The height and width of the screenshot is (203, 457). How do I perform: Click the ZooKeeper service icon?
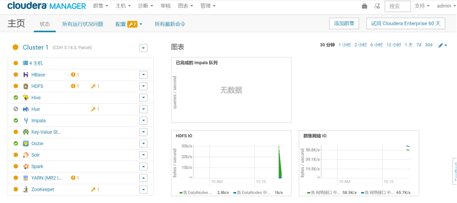pos(26,189)
